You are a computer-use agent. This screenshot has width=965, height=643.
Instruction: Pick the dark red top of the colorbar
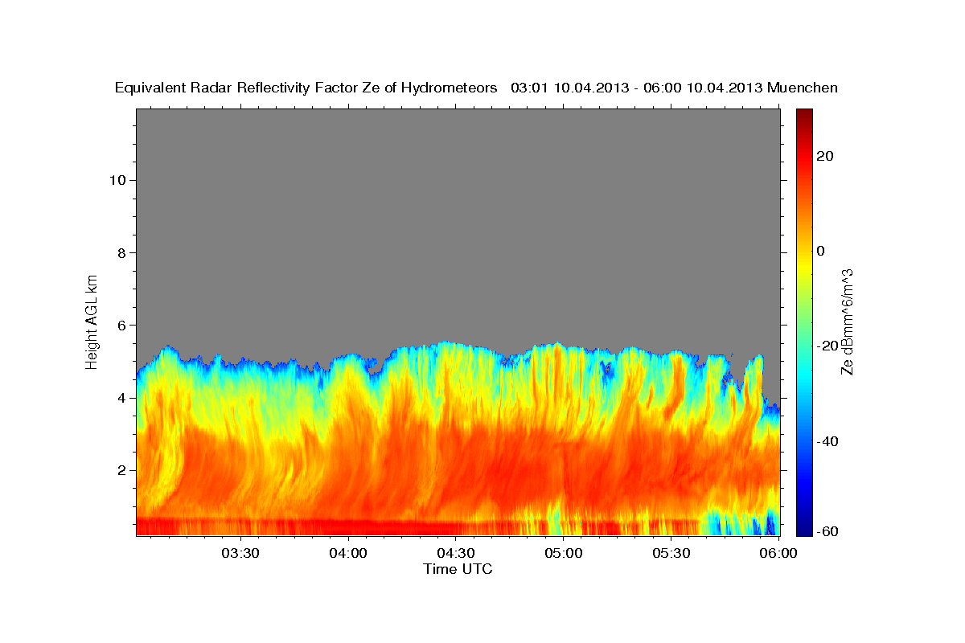[804, 114]
